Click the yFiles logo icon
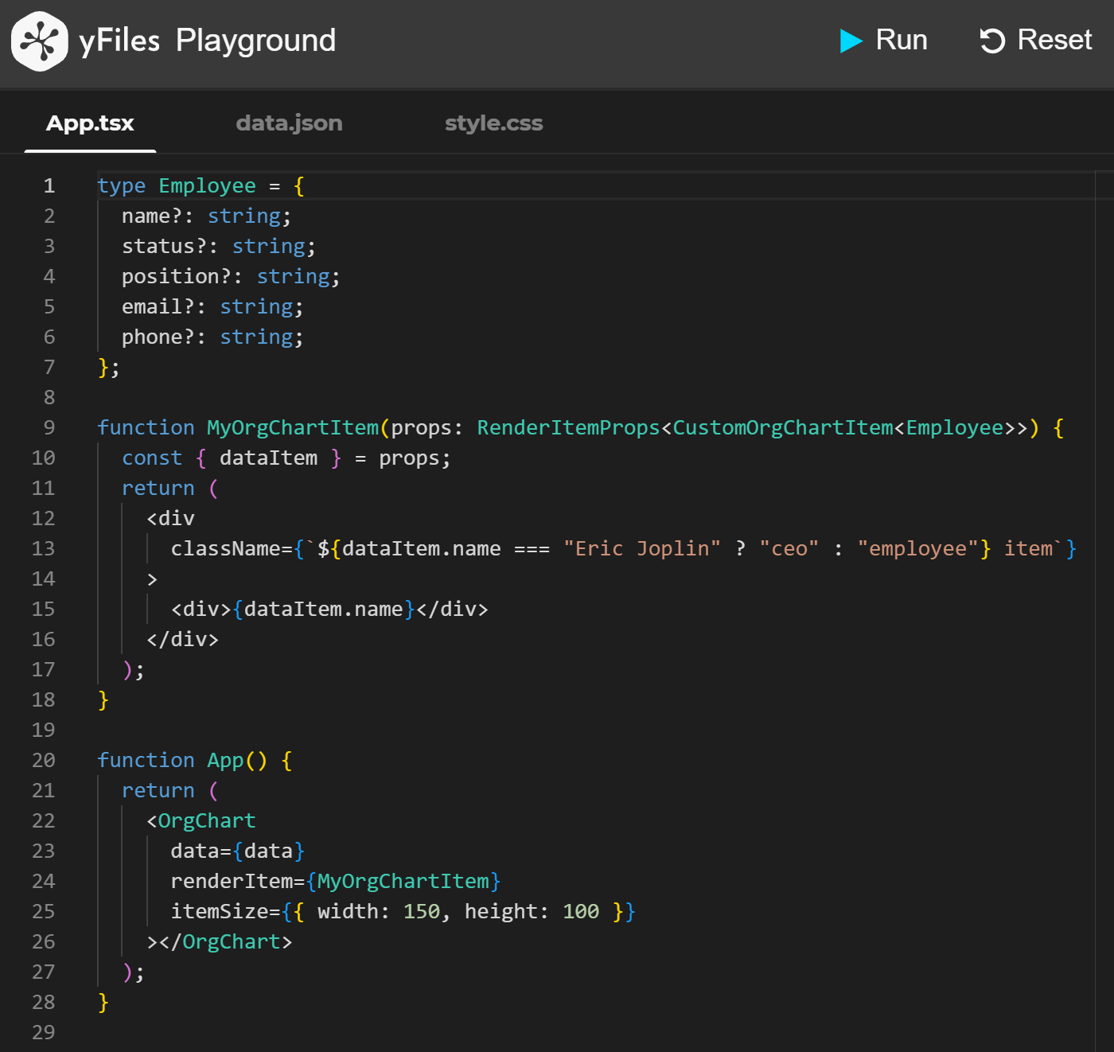 coord(40,41)
